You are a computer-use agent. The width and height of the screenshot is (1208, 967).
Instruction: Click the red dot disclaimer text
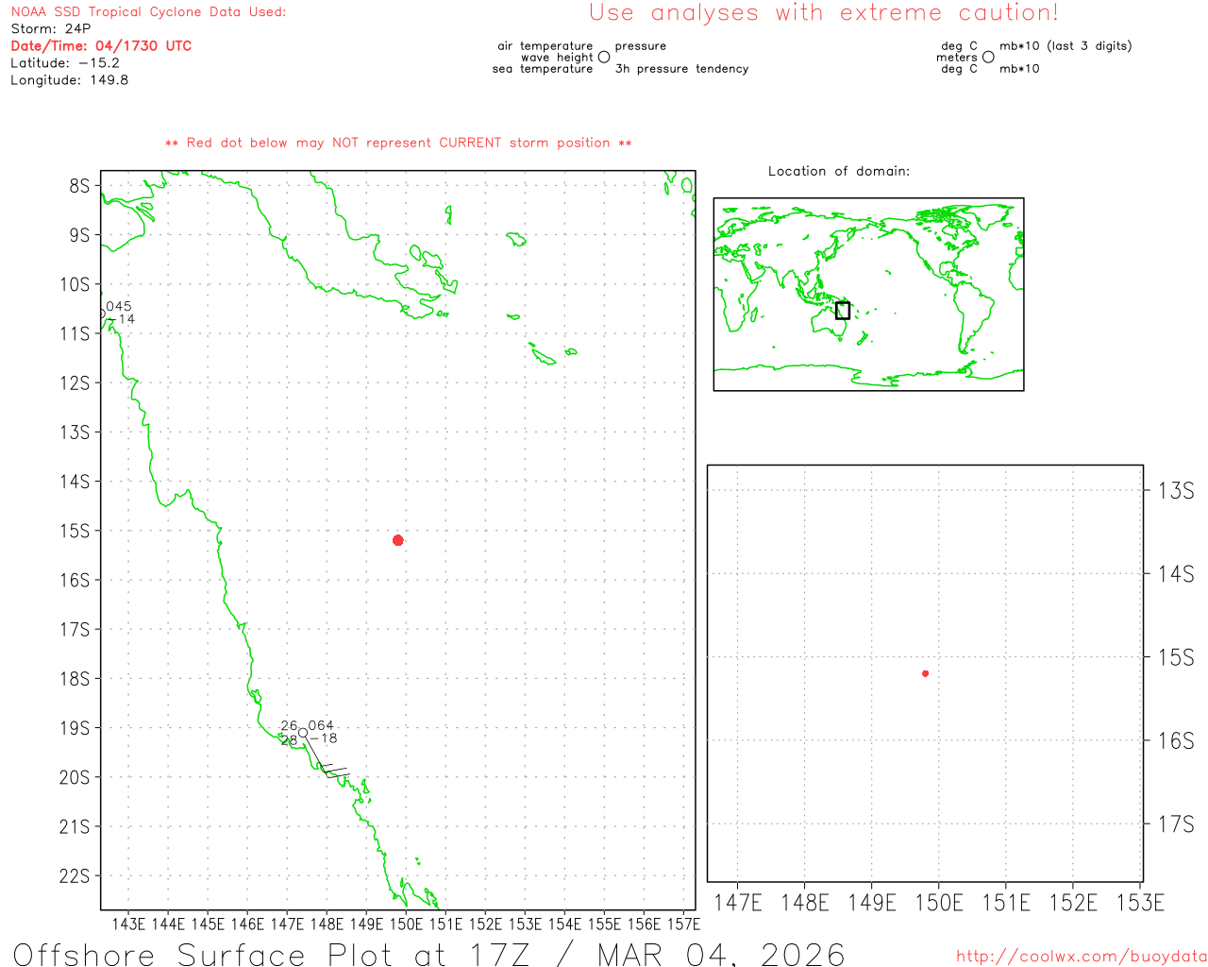point(398,144)
